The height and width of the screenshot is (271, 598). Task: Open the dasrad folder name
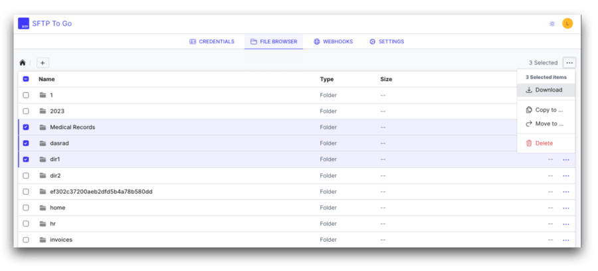coord(60,143)
